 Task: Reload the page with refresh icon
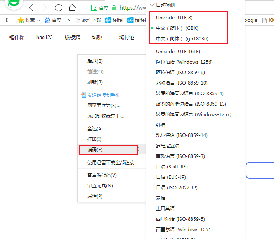click(59, 8)
